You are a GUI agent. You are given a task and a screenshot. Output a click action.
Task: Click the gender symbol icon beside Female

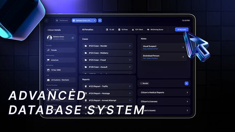coord(48,50)
